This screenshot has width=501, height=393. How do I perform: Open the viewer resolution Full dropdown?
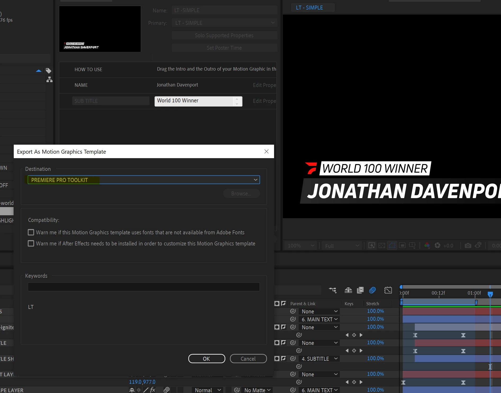(x=342, y=246)
